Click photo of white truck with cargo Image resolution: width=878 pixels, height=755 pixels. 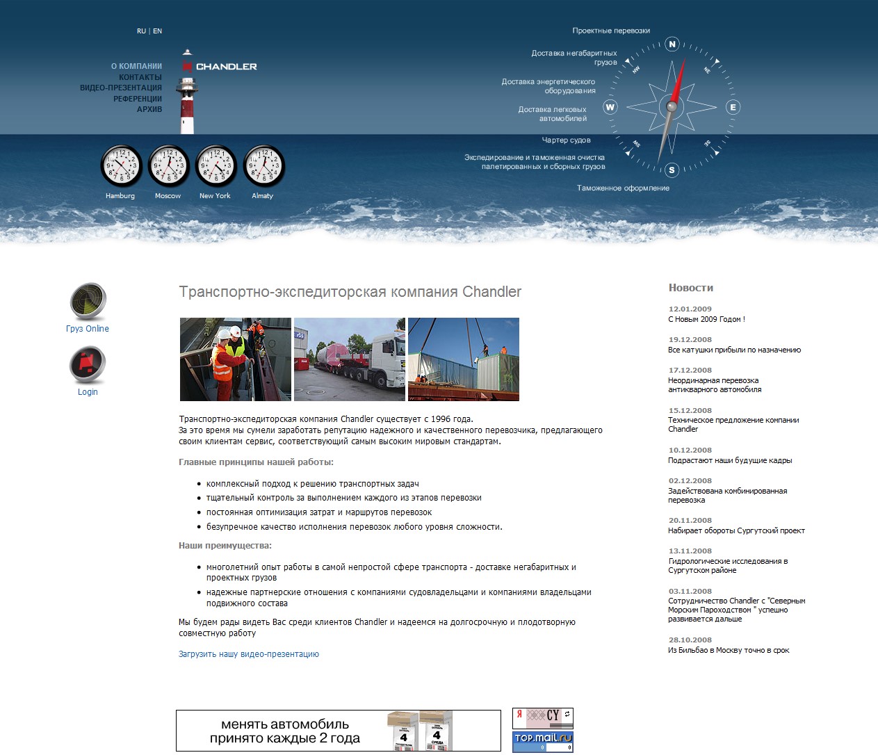[350, 359]
